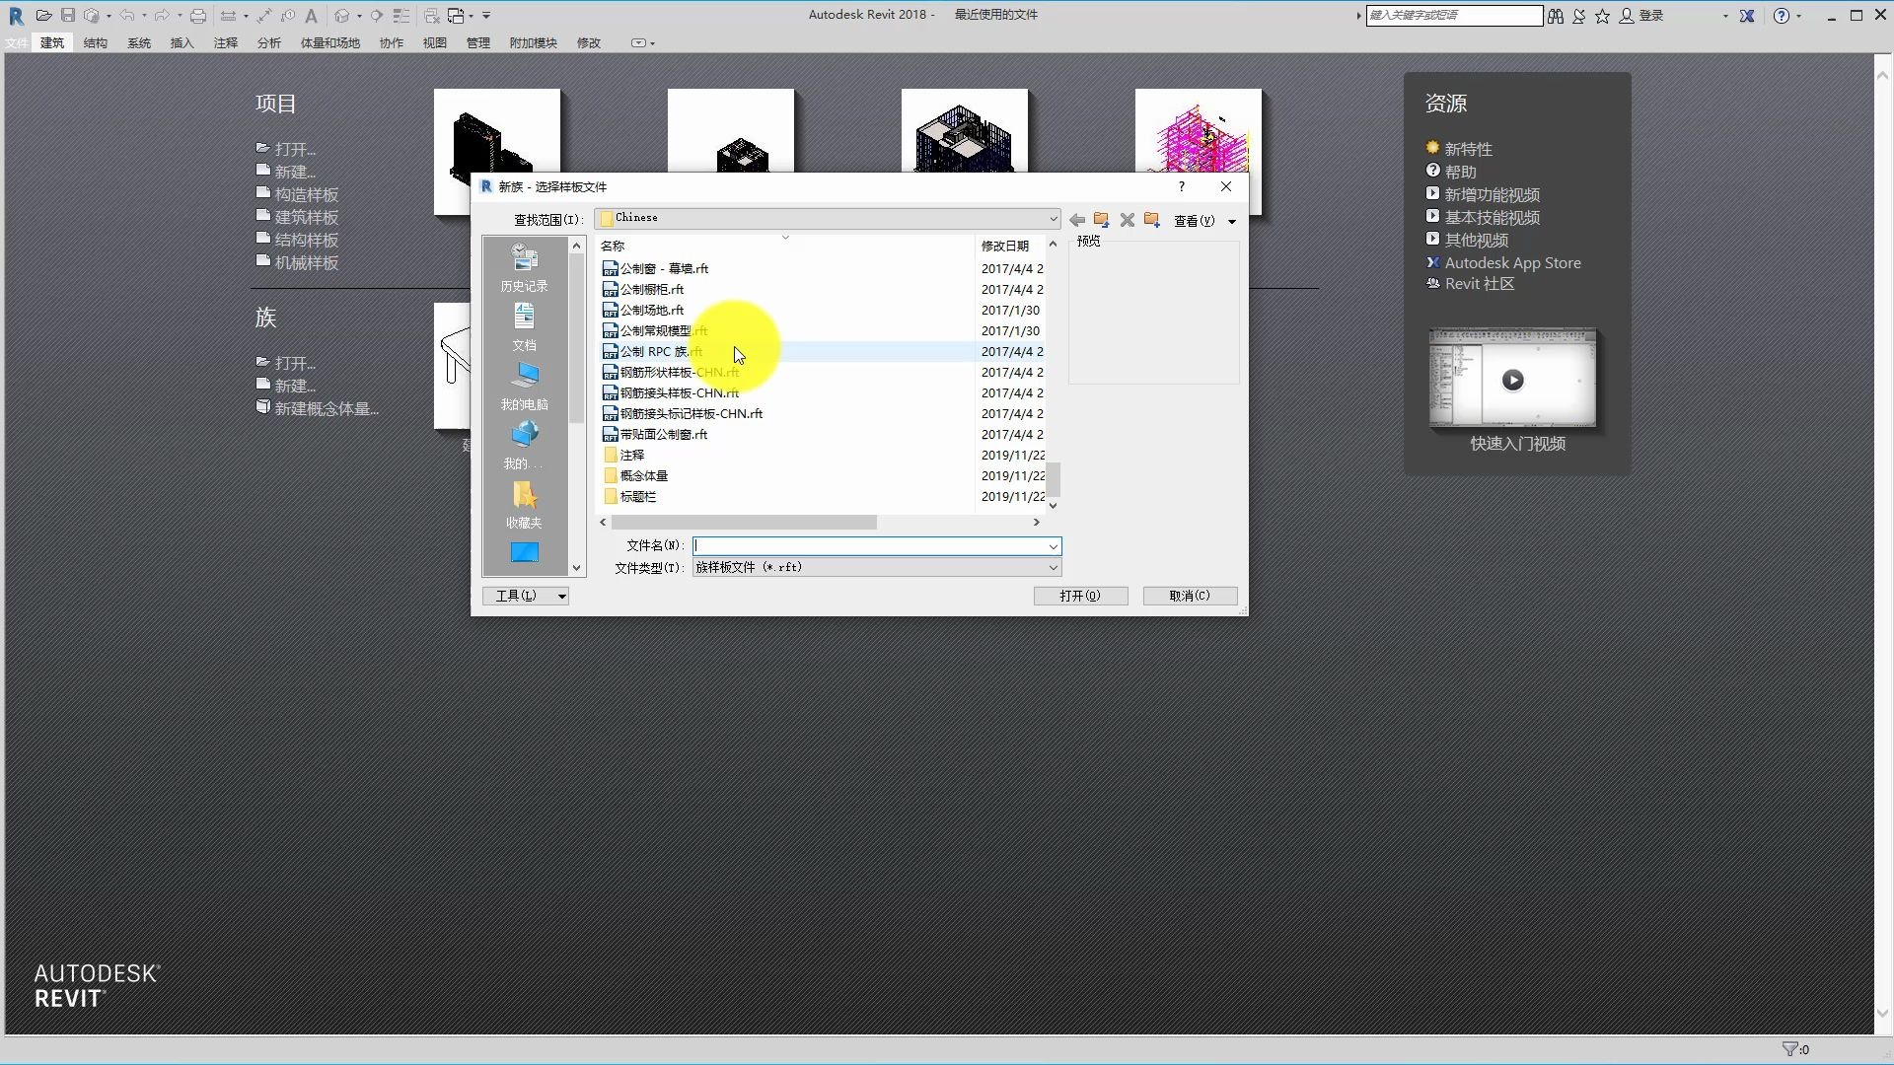The height and width of the screenshot is (1065, 1894).
Task: Click the horizontal scrollbar of file list
Action: coord(743,523)
